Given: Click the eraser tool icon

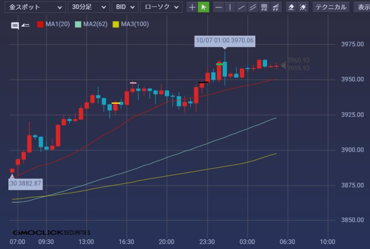Looking at the screenshot, I should coord(291,7).
